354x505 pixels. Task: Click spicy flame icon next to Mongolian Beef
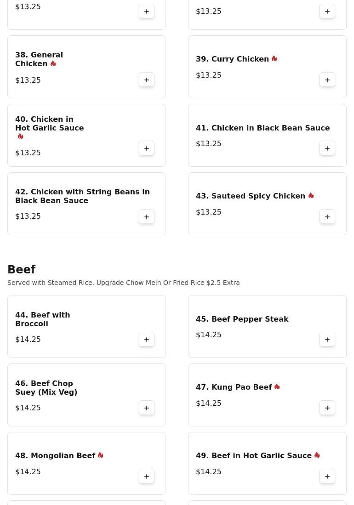tap(101, 455)
